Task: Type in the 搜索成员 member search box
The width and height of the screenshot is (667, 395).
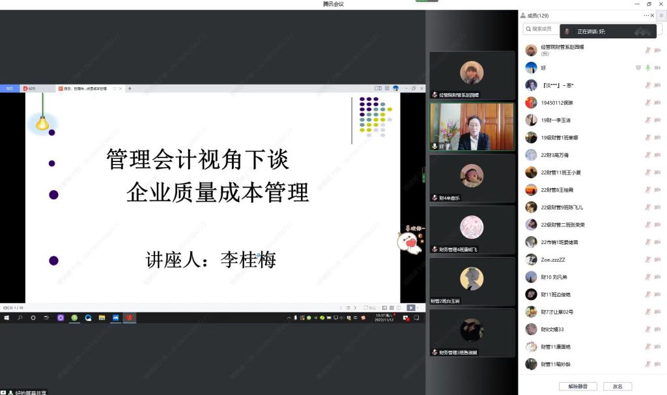Action: 542,29
